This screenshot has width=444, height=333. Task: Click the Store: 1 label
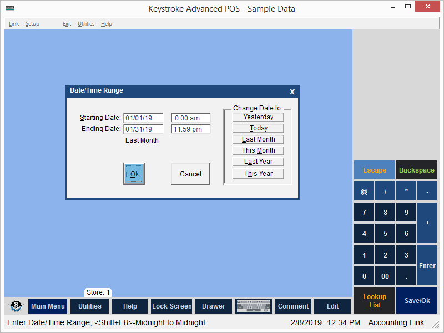coord(98,292)
